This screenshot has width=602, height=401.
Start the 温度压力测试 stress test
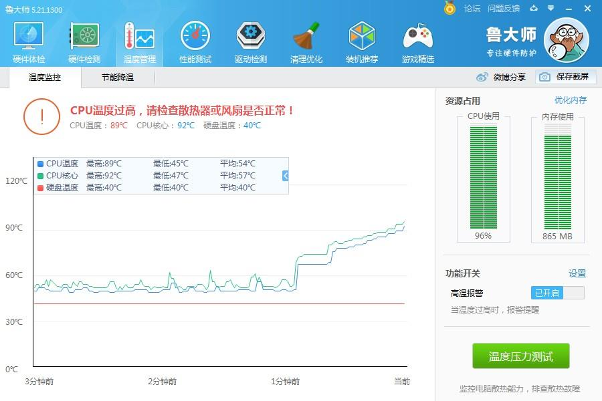coord(521,356)
